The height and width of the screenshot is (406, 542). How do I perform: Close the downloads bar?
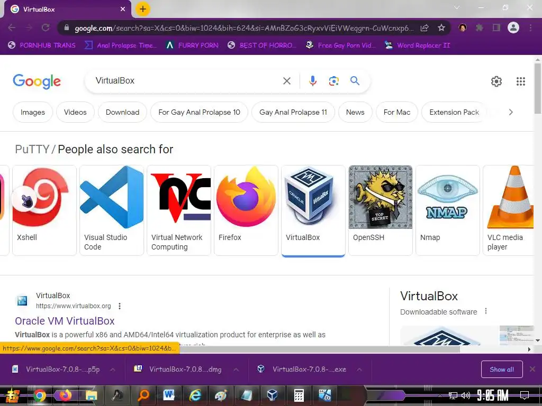pyautogui.click(x=532, y=369)
